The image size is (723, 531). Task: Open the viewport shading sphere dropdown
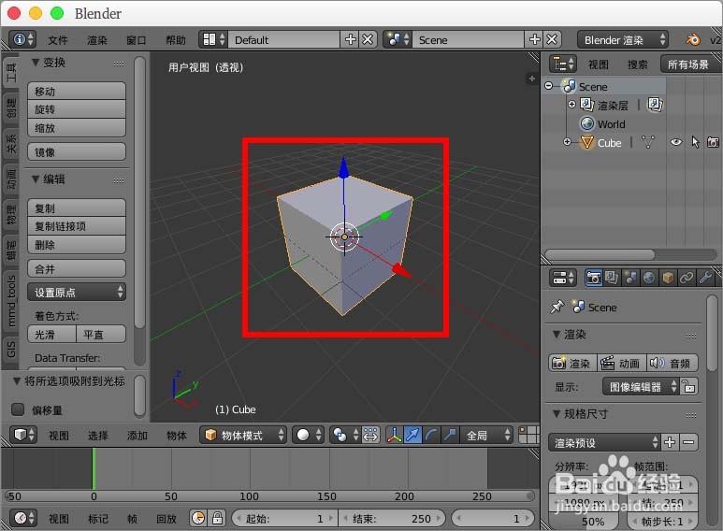point(308,435)
